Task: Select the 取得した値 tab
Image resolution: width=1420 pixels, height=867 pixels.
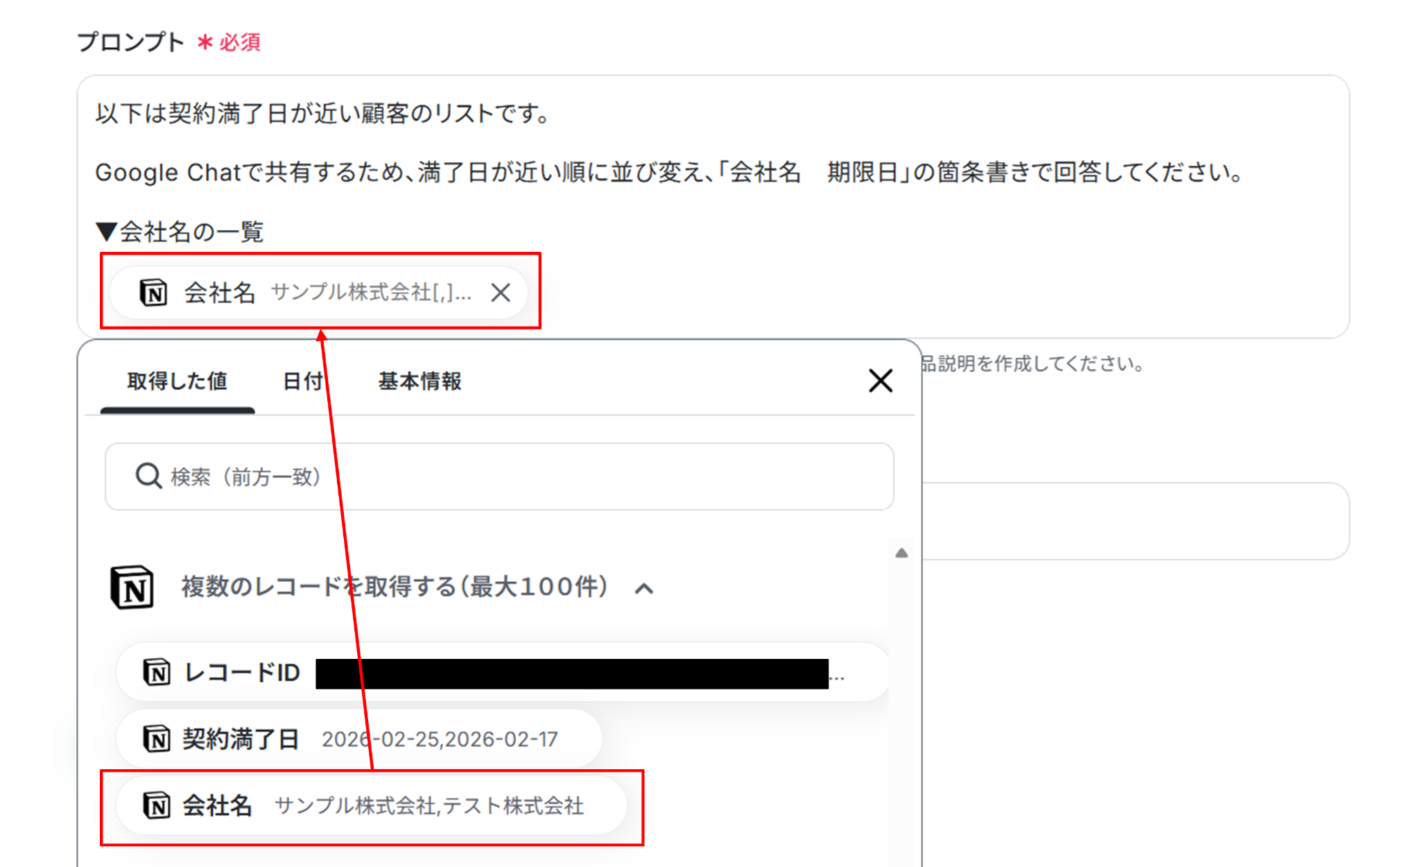Action: (x=177, y=381)
